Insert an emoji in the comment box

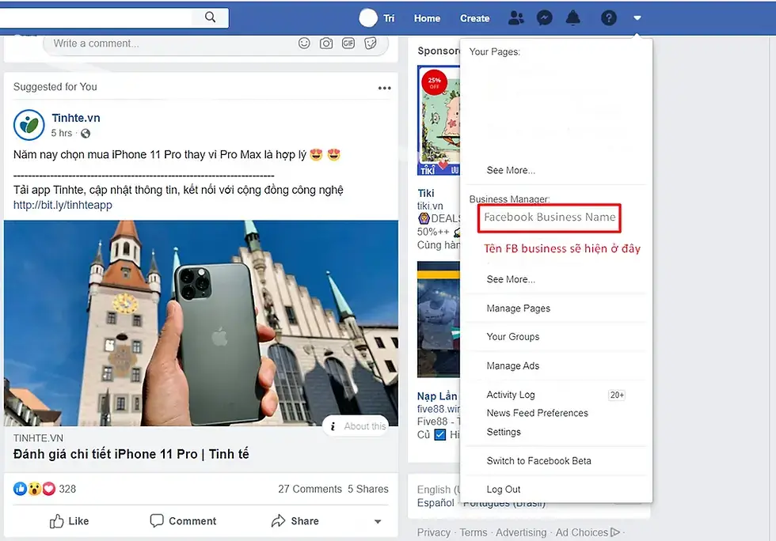coord(304,44)
